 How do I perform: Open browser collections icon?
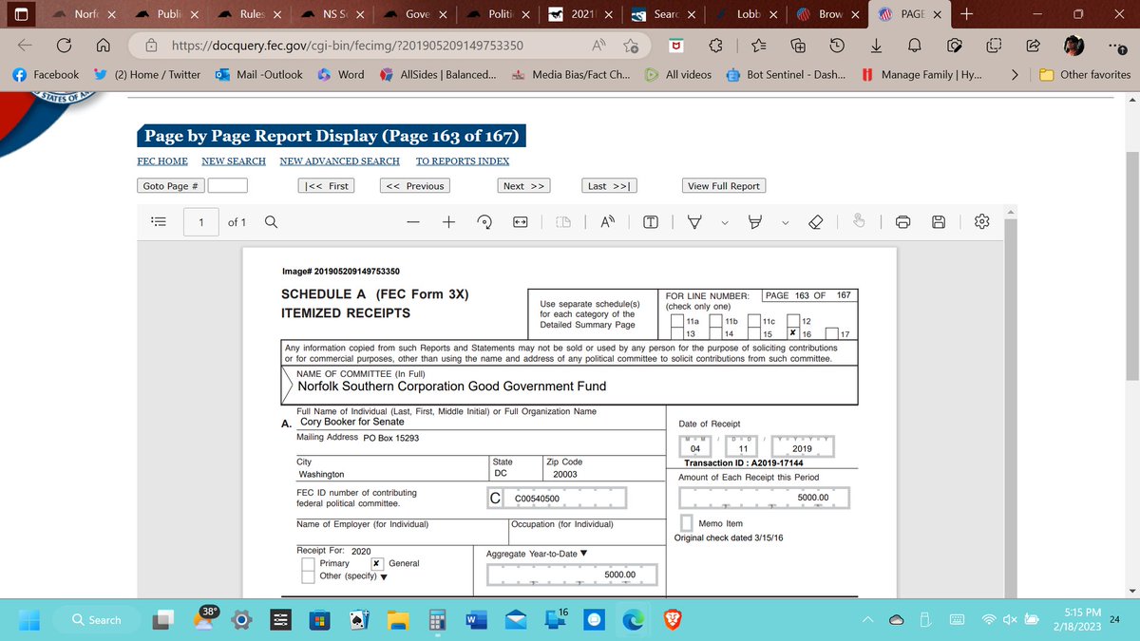click(x=798, y=46)
